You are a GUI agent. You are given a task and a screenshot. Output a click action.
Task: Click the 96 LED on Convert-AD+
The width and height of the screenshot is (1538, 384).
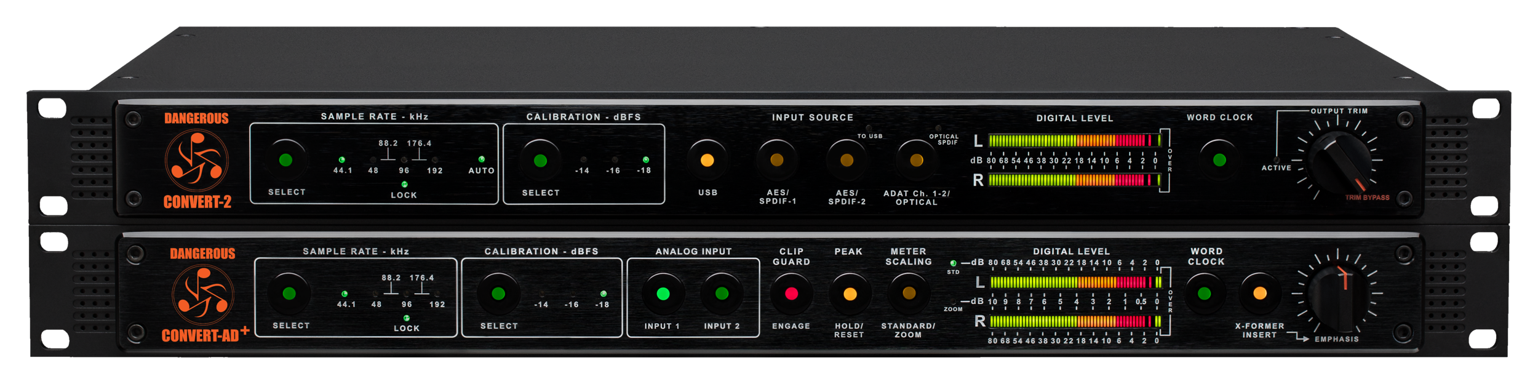[407, 294]
